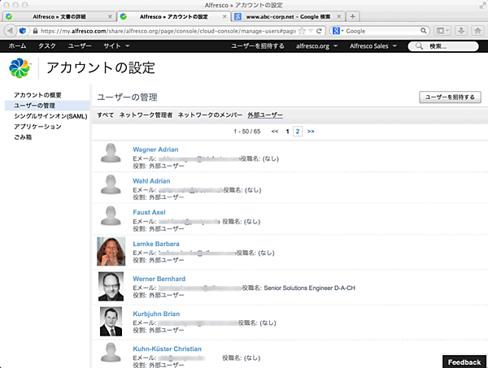Go to page 2 of user list

point(298,131)
